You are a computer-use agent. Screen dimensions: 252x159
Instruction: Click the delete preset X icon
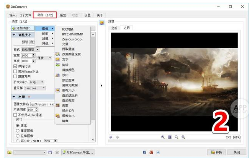click(57, 152)
